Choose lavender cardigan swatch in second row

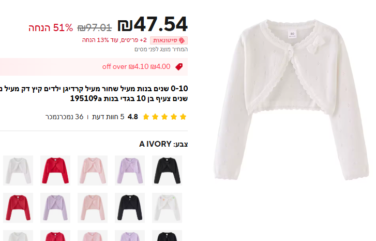point(55,208)
